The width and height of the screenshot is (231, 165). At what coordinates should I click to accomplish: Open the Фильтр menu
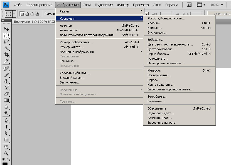click(x=123, y=5)
